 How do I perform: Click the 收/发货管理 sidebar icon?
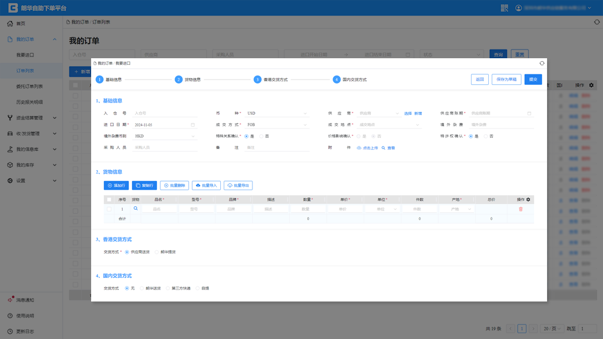[10, 134]
